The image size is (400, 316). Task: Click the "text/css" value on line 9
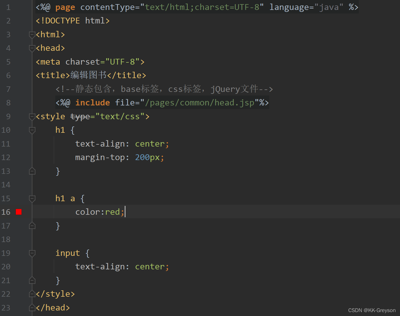coord(120,116)
